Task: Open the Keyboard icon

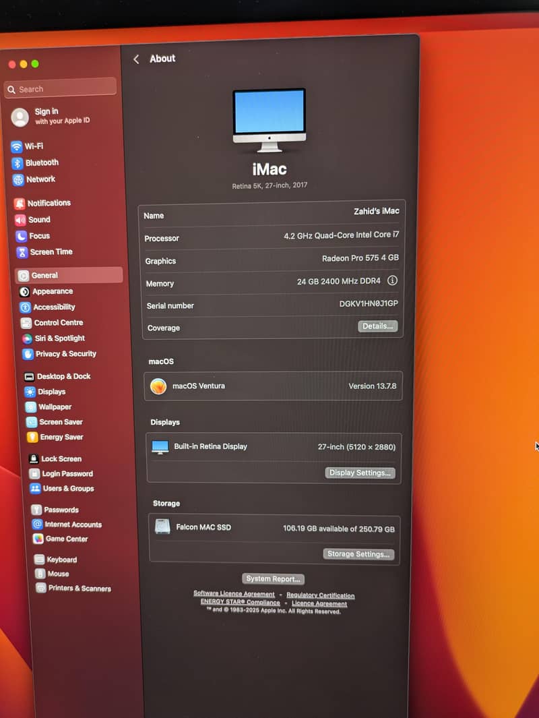Action: (x=40, y=560)
